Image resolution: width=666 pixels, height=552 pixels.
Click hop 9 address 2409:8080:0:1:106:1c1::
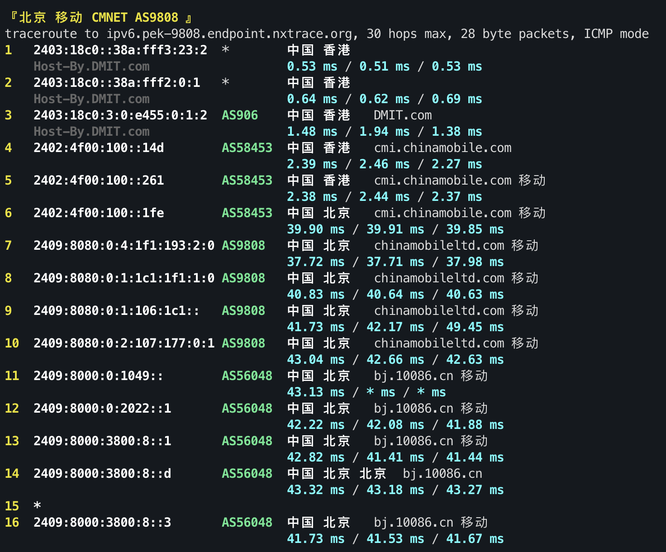tap(117, 310)
